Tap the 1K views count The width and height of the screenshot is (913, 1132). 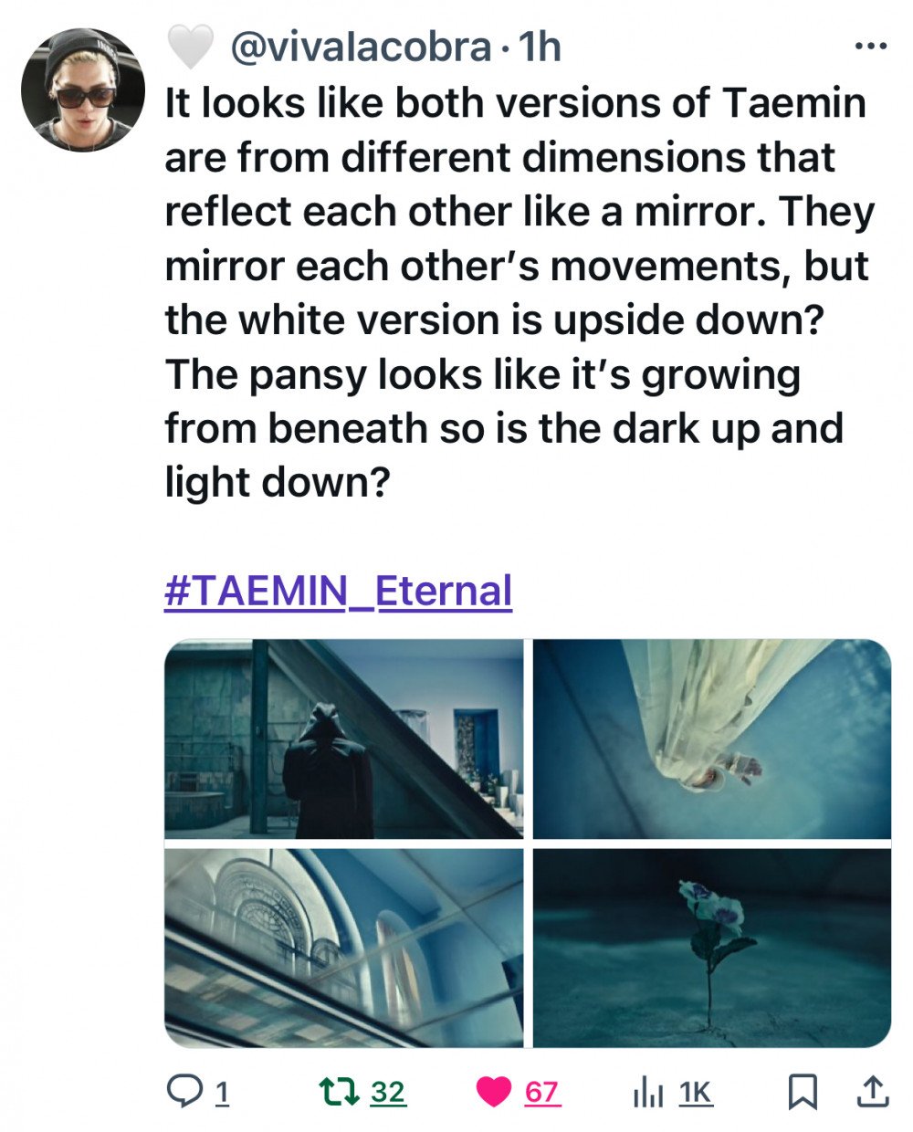pyautogui.click(x=696, y=1092)
